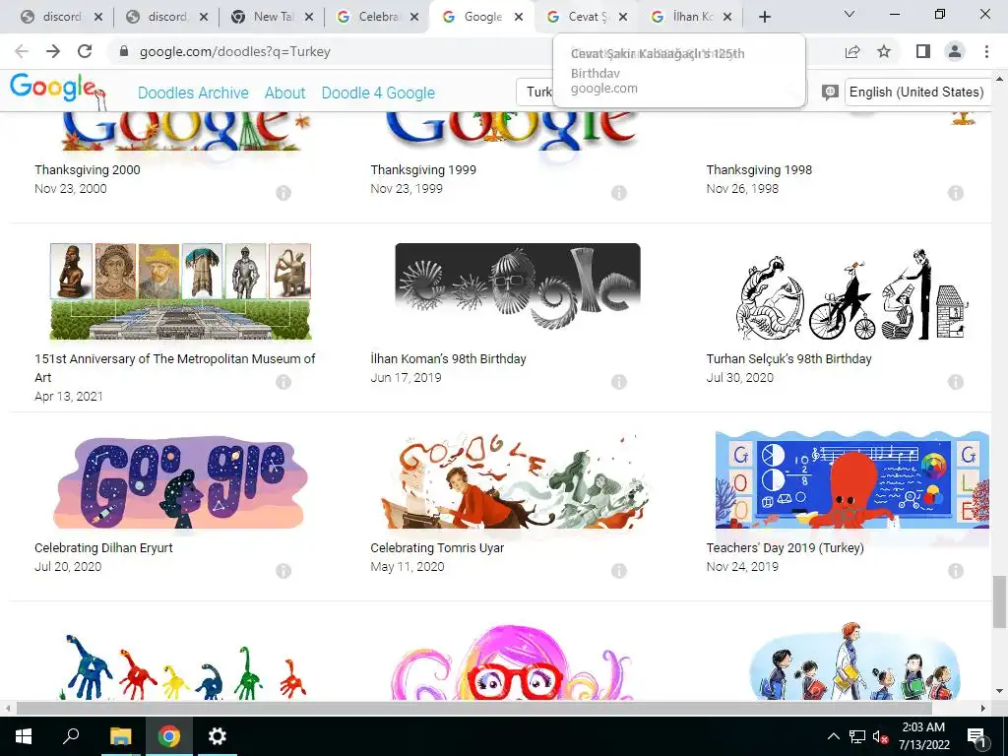Screen dimensions: 1008x756
Task: Switch to the New Tab tab
Action: (273, 17)
